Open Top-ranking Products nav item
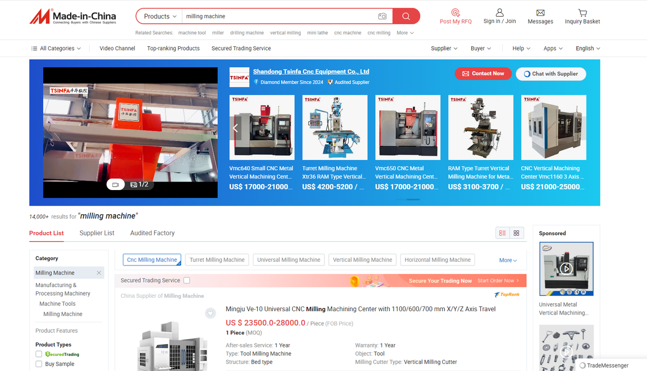 (174, 48)
